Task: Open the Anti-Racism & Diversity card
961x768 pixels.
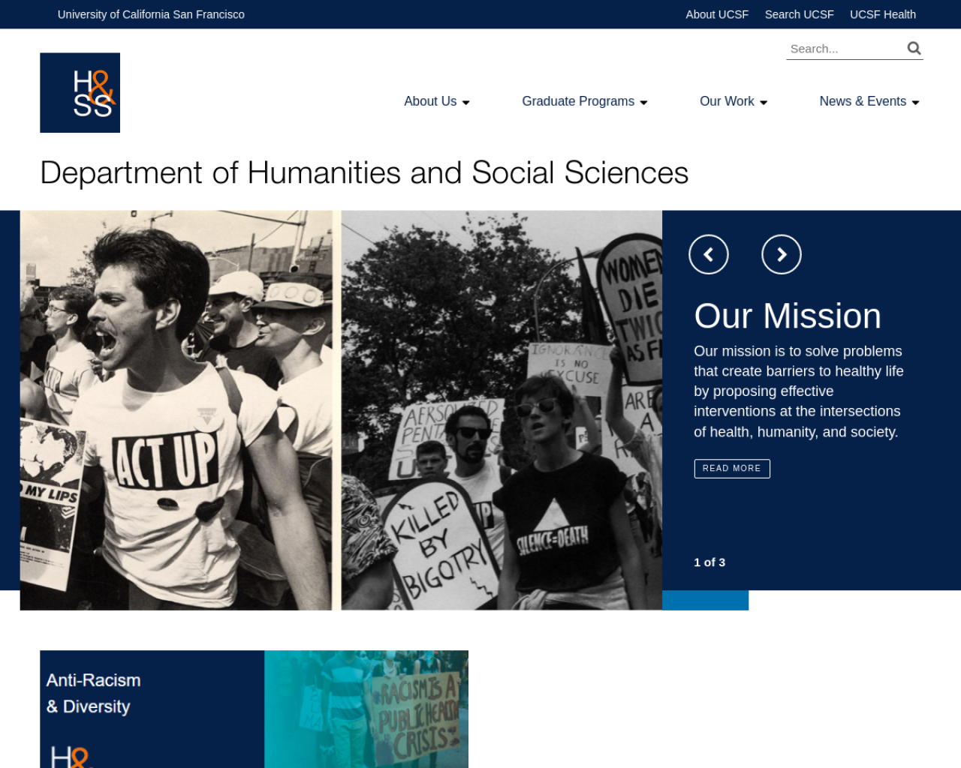Action: 254,709
